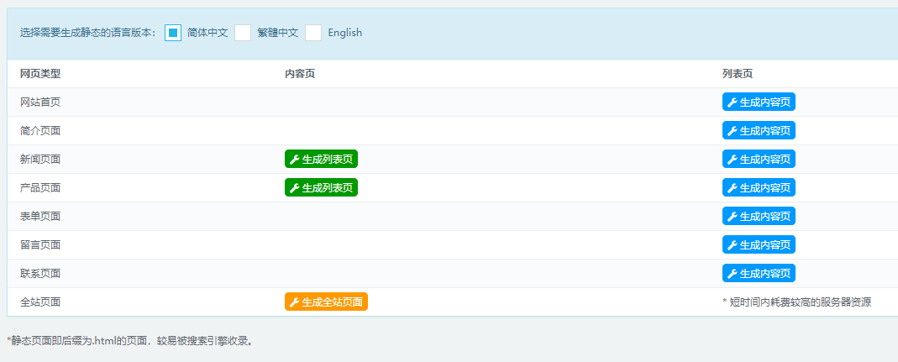Click the server resources warning note
898x362 pixels.
click(x=796, y=302)
